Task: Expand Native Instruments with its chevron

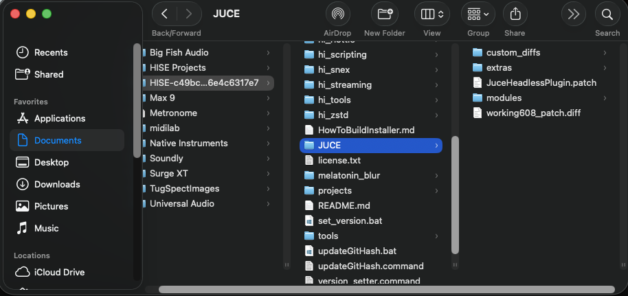Action: 268,143
